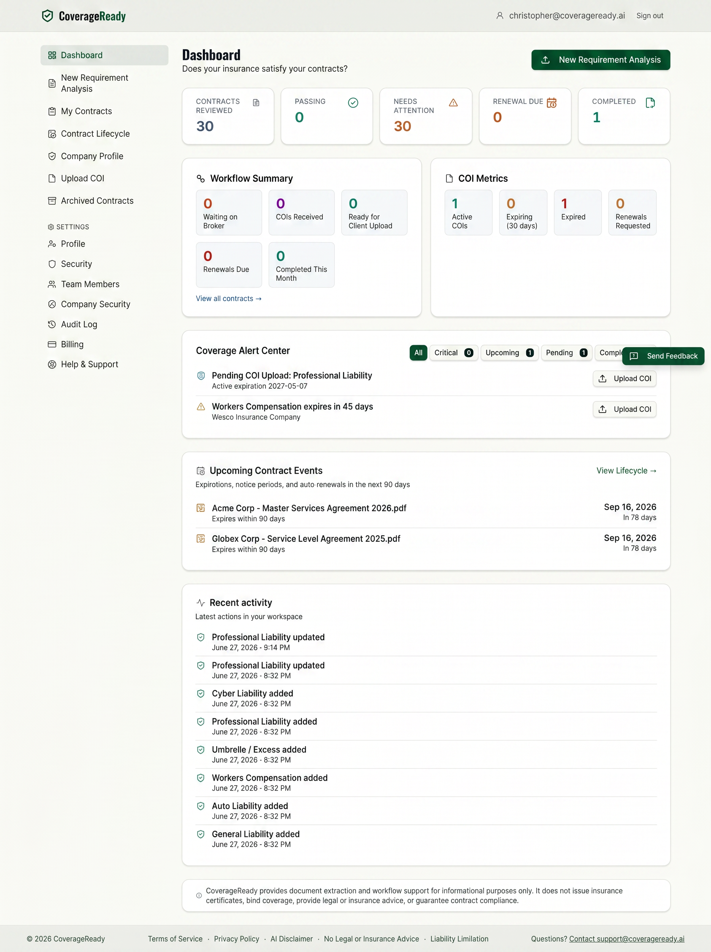Click the document icon on the Contracts Reviewed card
The height and width of the screenshot is (952, 711).
[256, 102]
